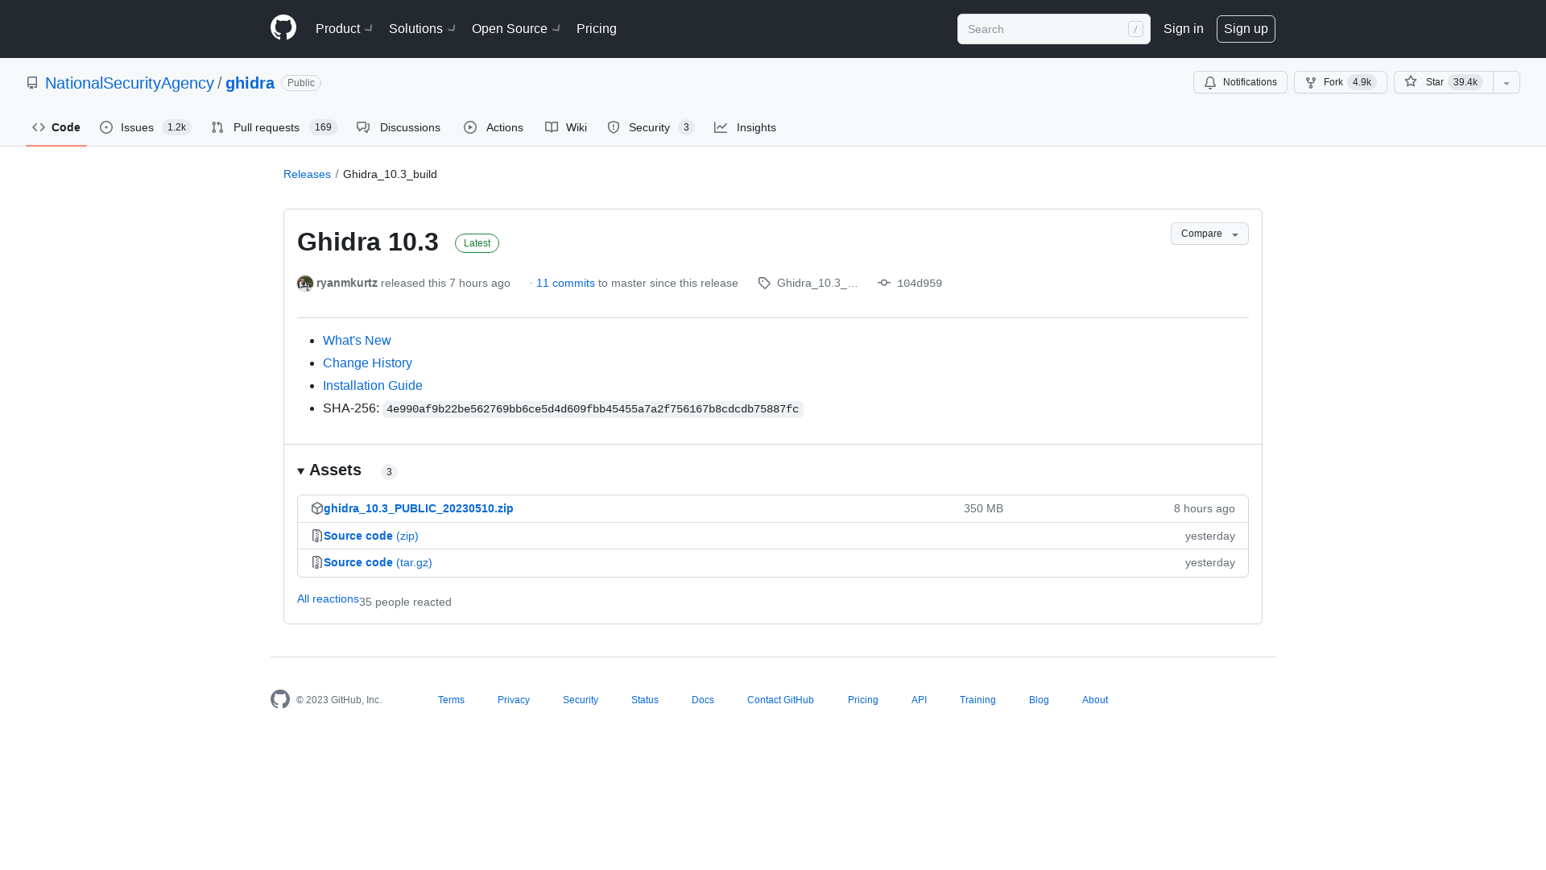The width and height of the screenshot is (1546, 870).
Task: Open the Security footer link
Action: [x=581, y=700]
